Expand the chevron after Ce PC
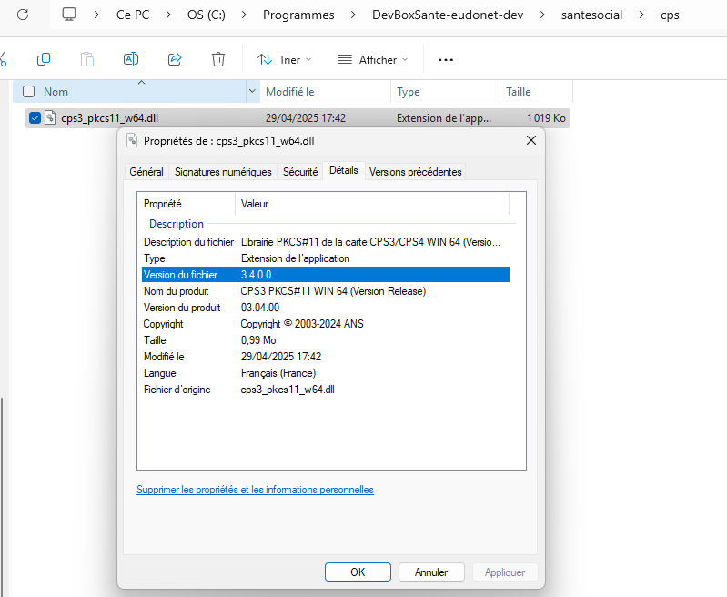Image resolution: width=727 pixels, height=597 pixels. click(168, 15)
